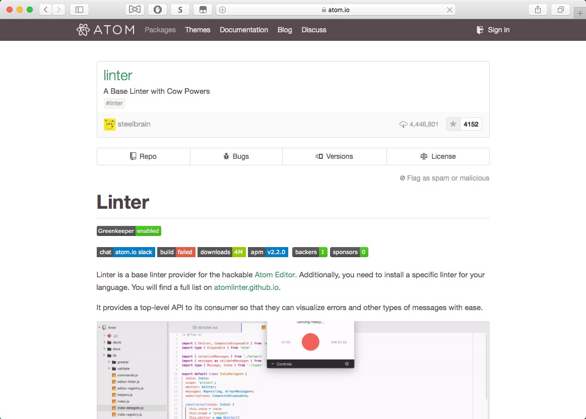Click the atom.io address field
This screenshot has height=419, width=586.
(x=336, y=10)
